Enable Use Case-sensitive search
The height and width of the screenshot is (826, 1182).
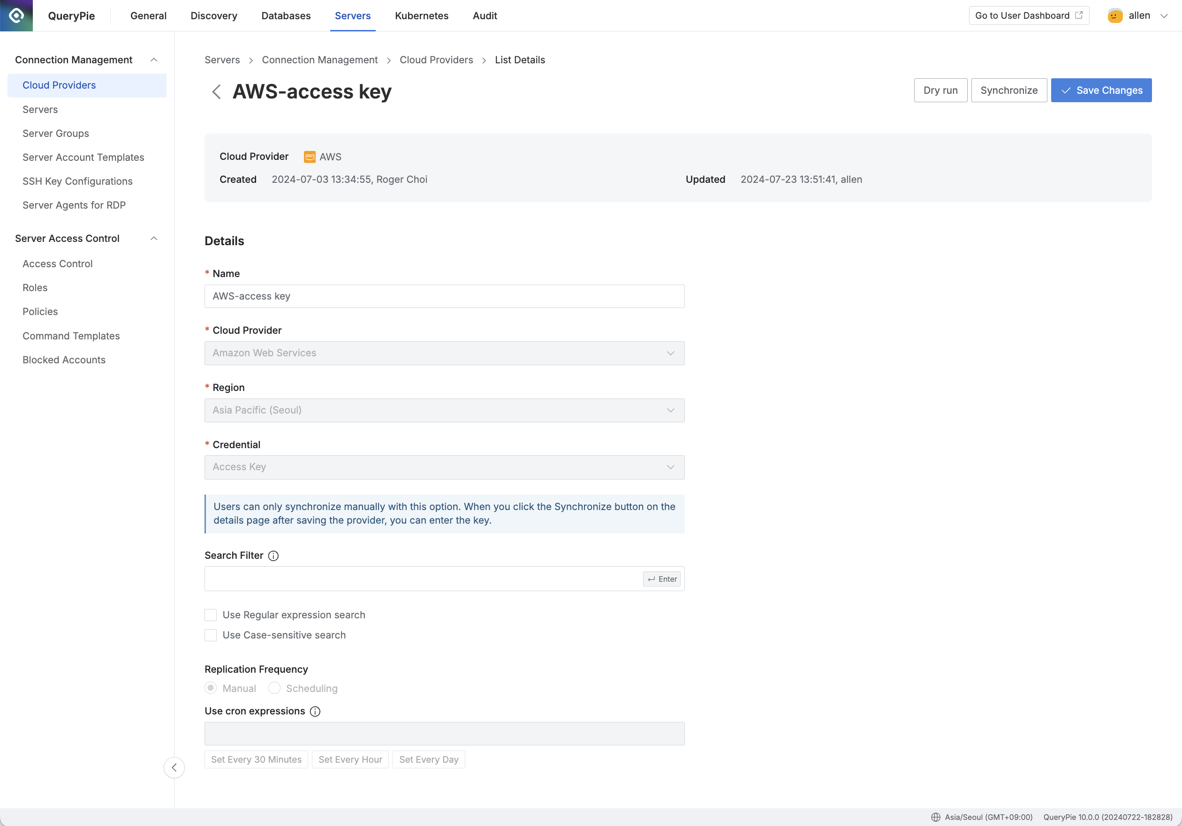click(x=211, y=635)
